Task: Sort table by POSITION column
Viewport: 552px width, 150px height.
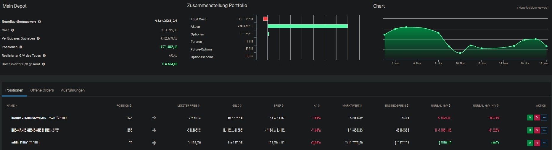Action: pyautogui.click(x=124, y=106)
